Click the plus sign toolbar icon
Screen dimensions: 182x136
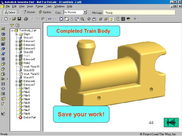point(135,19)
